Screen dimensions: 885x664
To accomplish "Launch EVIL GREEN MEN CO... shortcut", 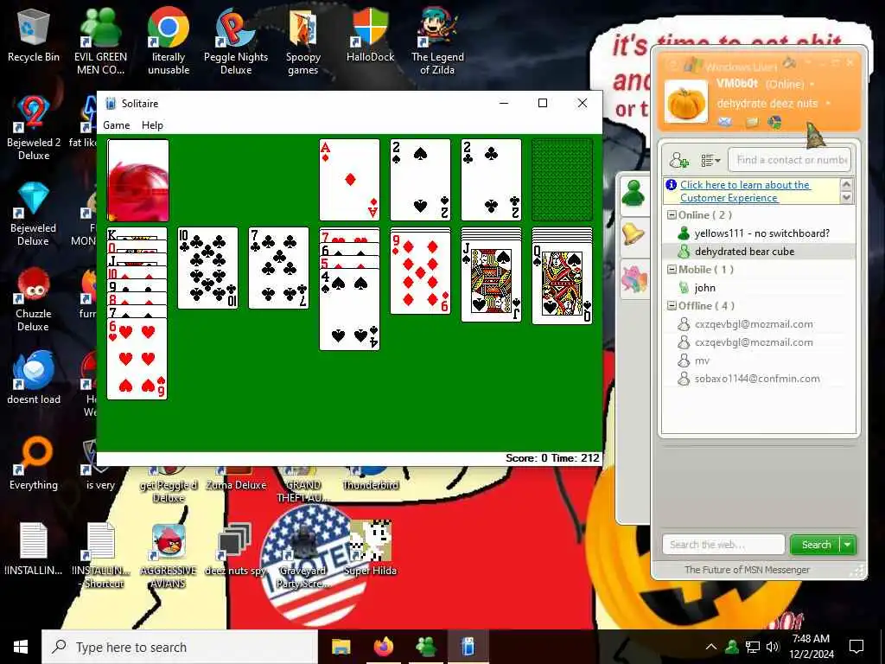I will (x=100, y=41).
